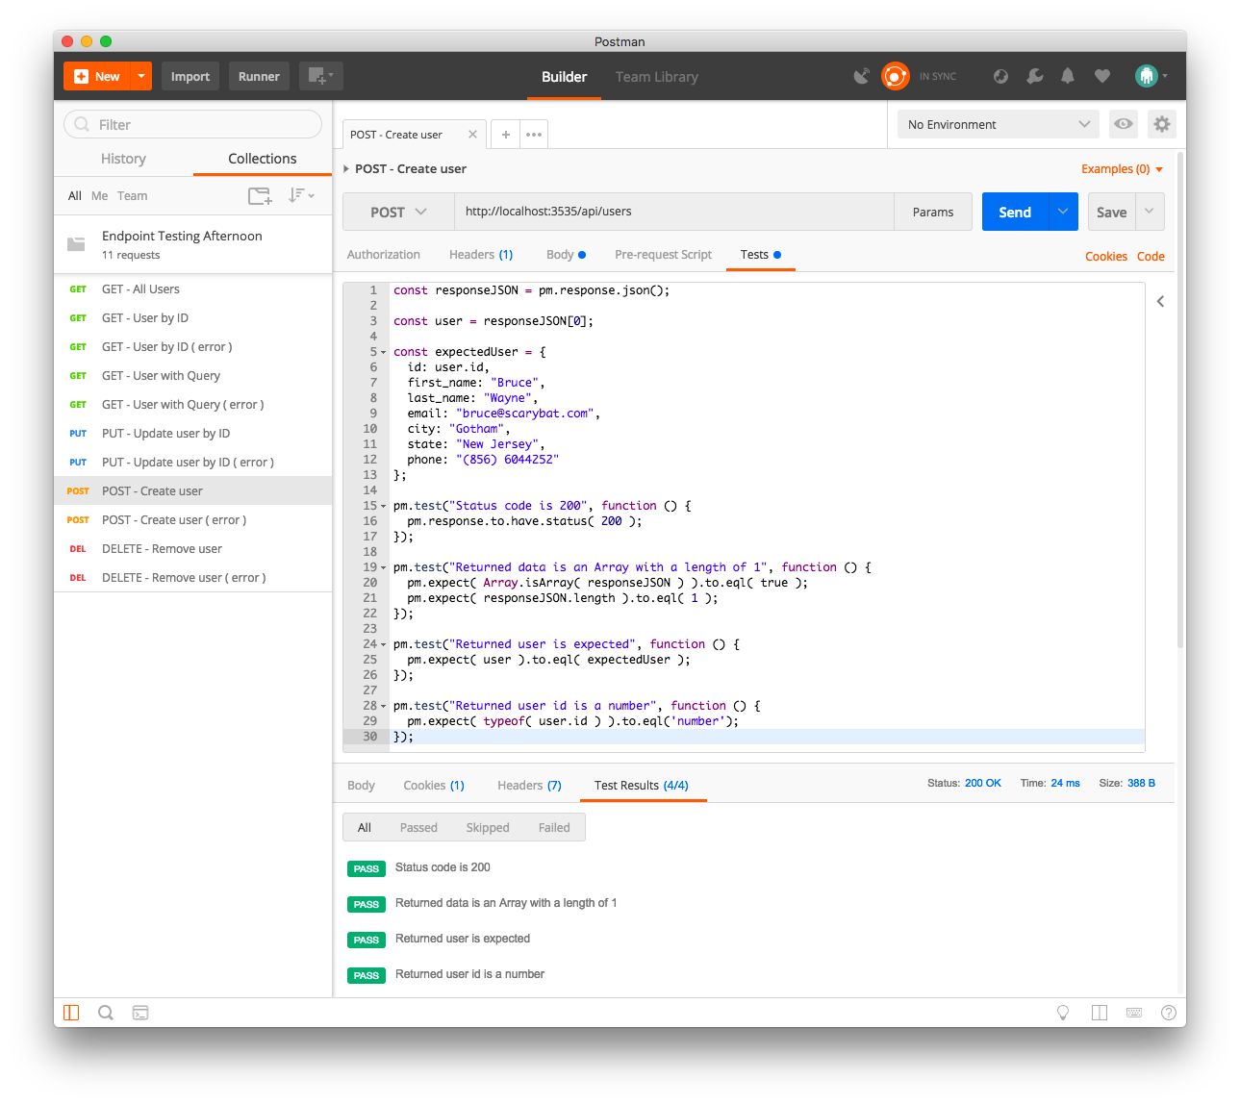Click the Filter search field
This screenshot has width=1240, height=1104.
(192, 124)
